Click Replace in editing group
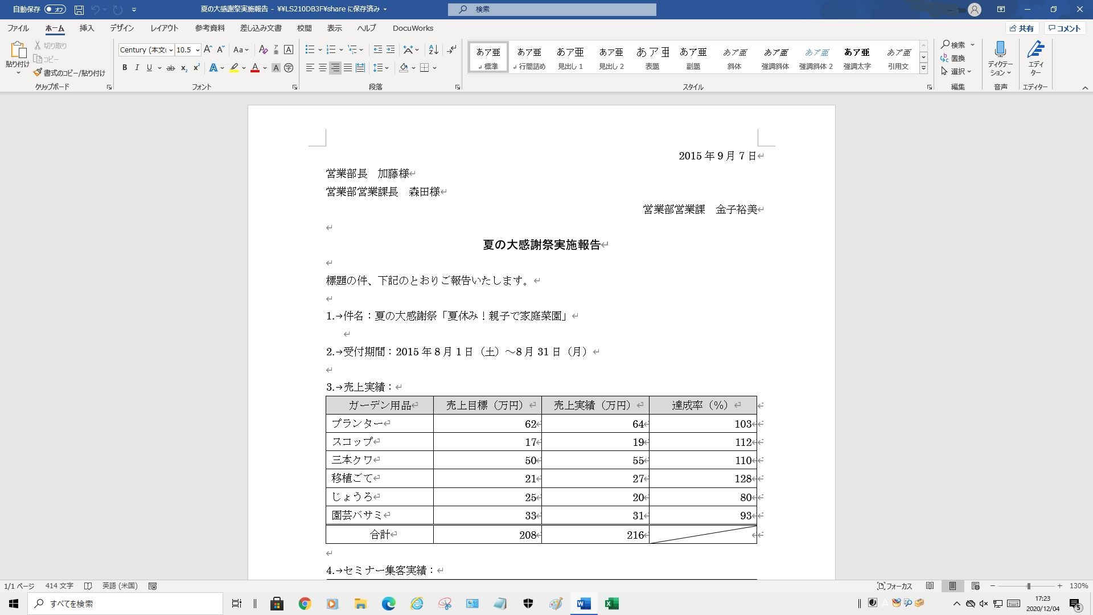1093x615 pixels. (x=953, y=58)
